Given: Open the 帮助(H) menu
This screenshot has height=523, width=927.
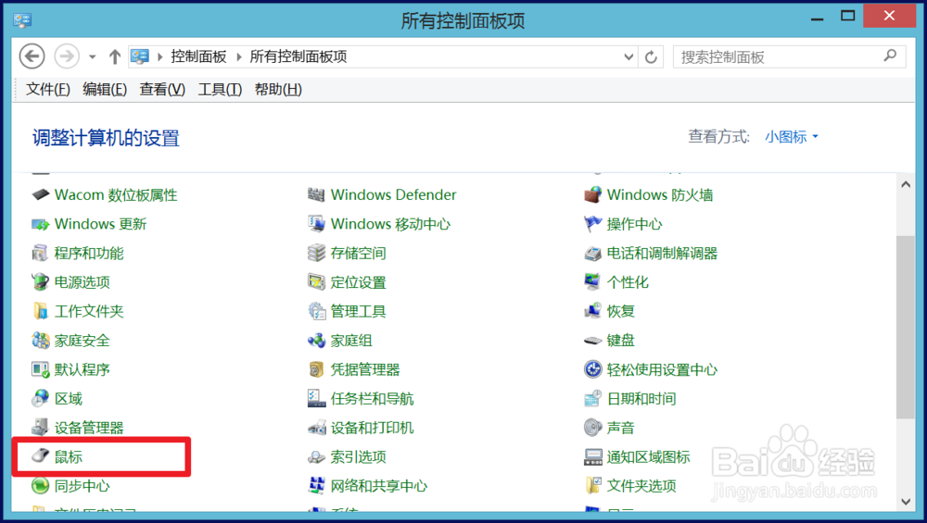Looking at the screenshot, I should tap(278, 89).
